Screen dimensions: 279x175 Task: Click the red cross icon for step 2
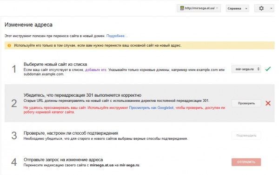(268, 103)
